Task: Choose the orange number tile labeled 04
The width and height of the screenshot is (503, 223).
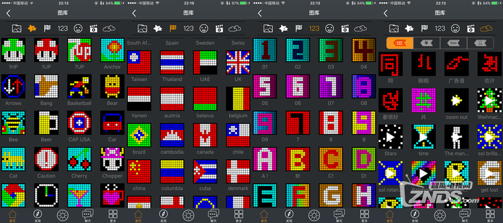Action: pos(364,50)
